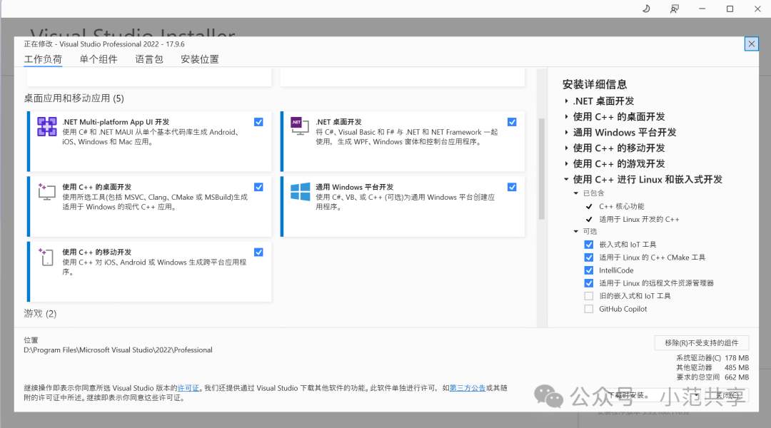771x428 pixels.
Task: Toggle dark theme moon icon in title bar
Action: tap(646, 9)
